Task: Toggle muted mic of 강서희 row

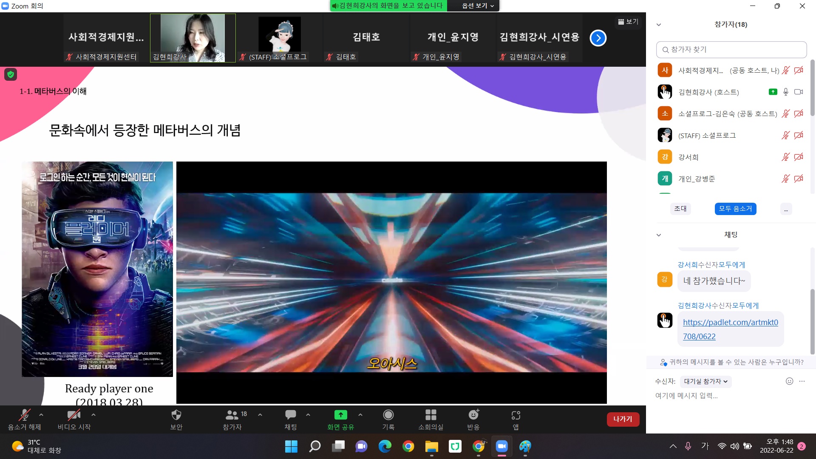Action: 786,157
